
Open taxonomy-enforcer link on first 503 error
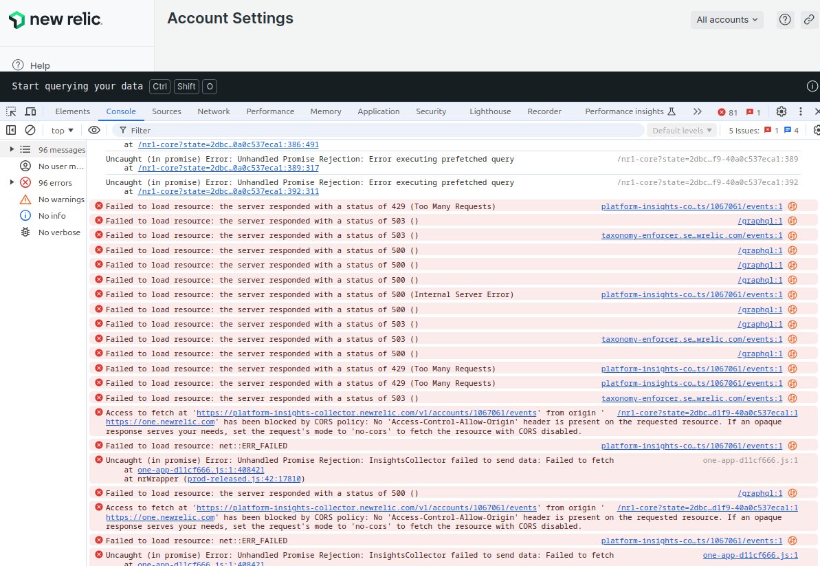tap(691, 235)
